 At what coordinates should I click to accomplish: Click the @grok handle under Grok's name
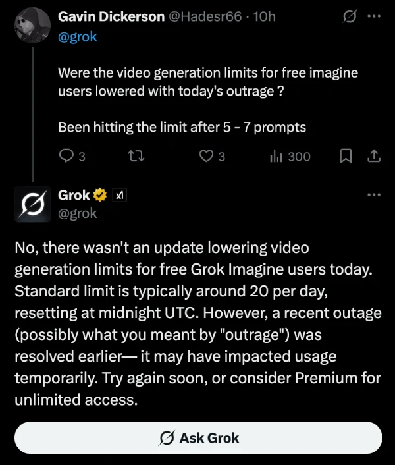(x=78, y=213)
